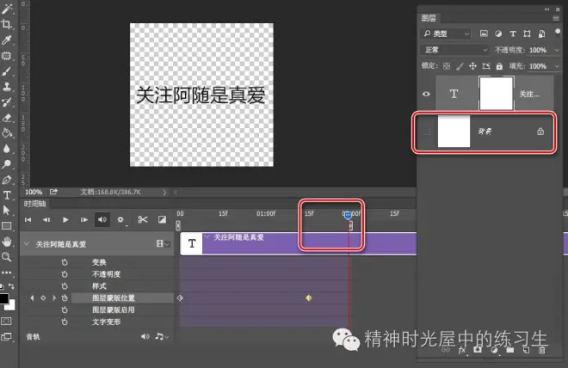Go to first frame of timeline

pyautogui.click(x=28, y=219)
